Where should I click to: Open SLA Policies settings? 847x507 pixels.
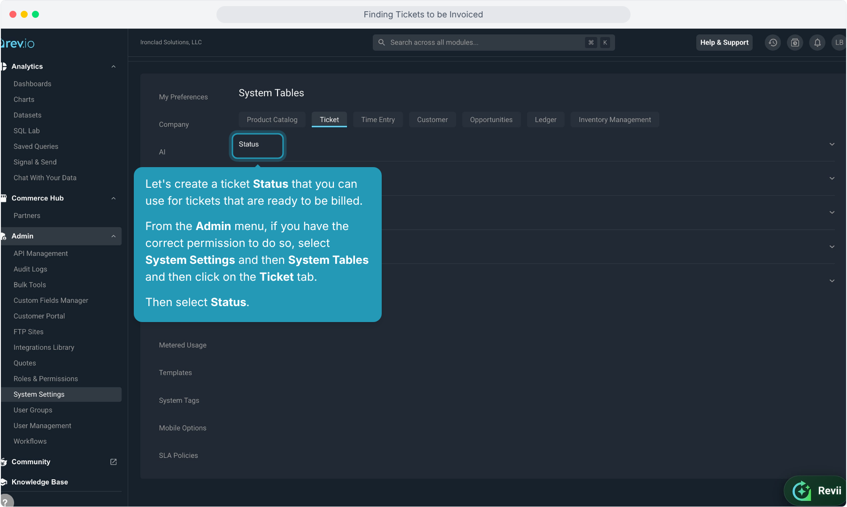pyautogui.click(x=178, y=455)
